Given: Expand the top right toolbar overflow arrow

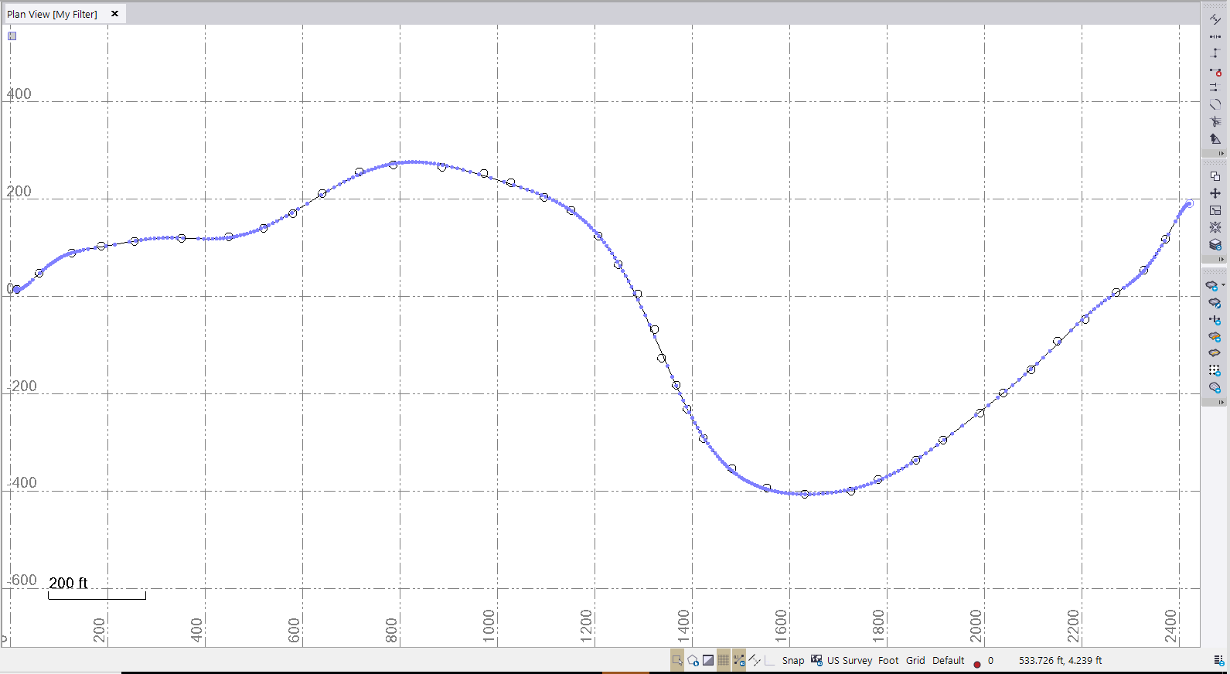Looking at the screenshot, I should pyautogui.click(x=1221, y=153).
